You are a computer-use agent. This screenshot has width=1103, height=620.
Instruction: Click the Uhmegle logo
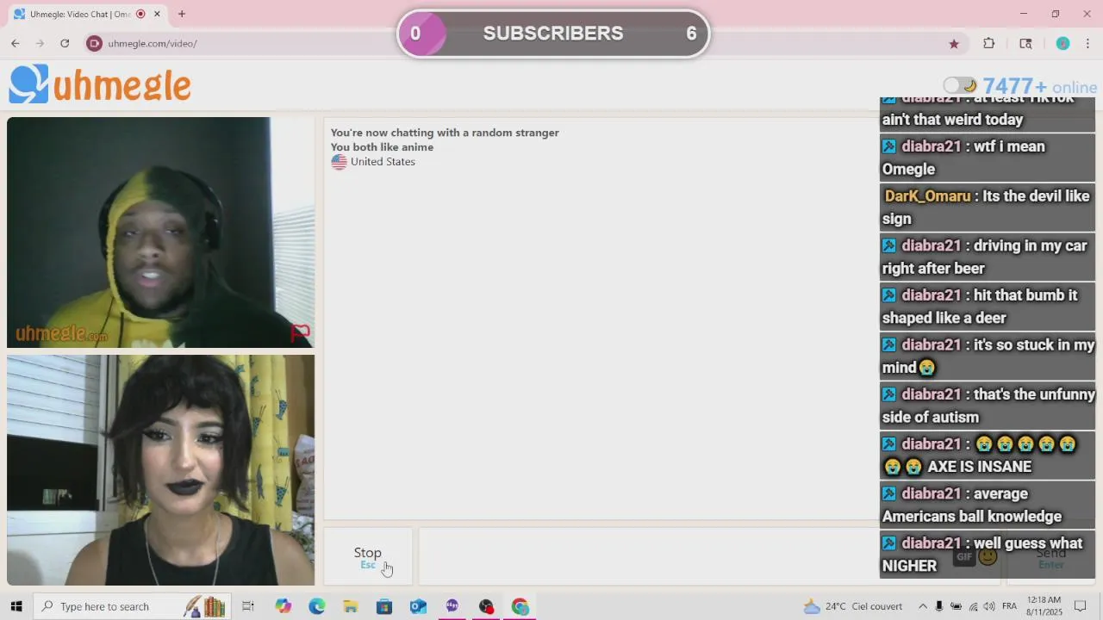(100, 84)
